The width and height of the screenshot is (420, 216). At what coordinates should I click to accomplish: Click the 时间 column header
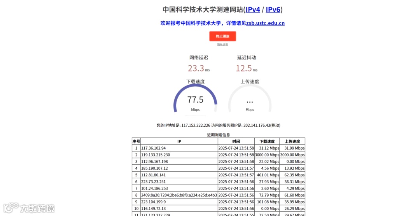tap(236, 141)
